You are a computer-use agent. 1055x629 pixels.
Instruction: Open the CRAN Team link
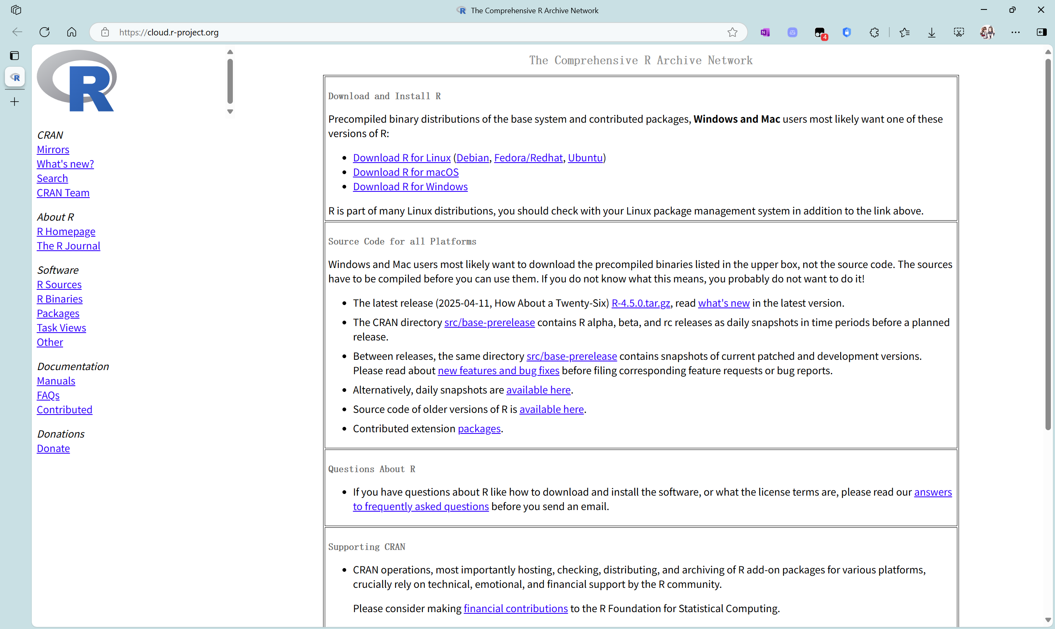[x=63, y=193]
